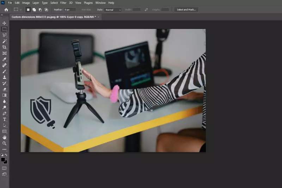This screenshot has width=282, height=188.
Task: Open the Image menu
Action: point(26,3)
